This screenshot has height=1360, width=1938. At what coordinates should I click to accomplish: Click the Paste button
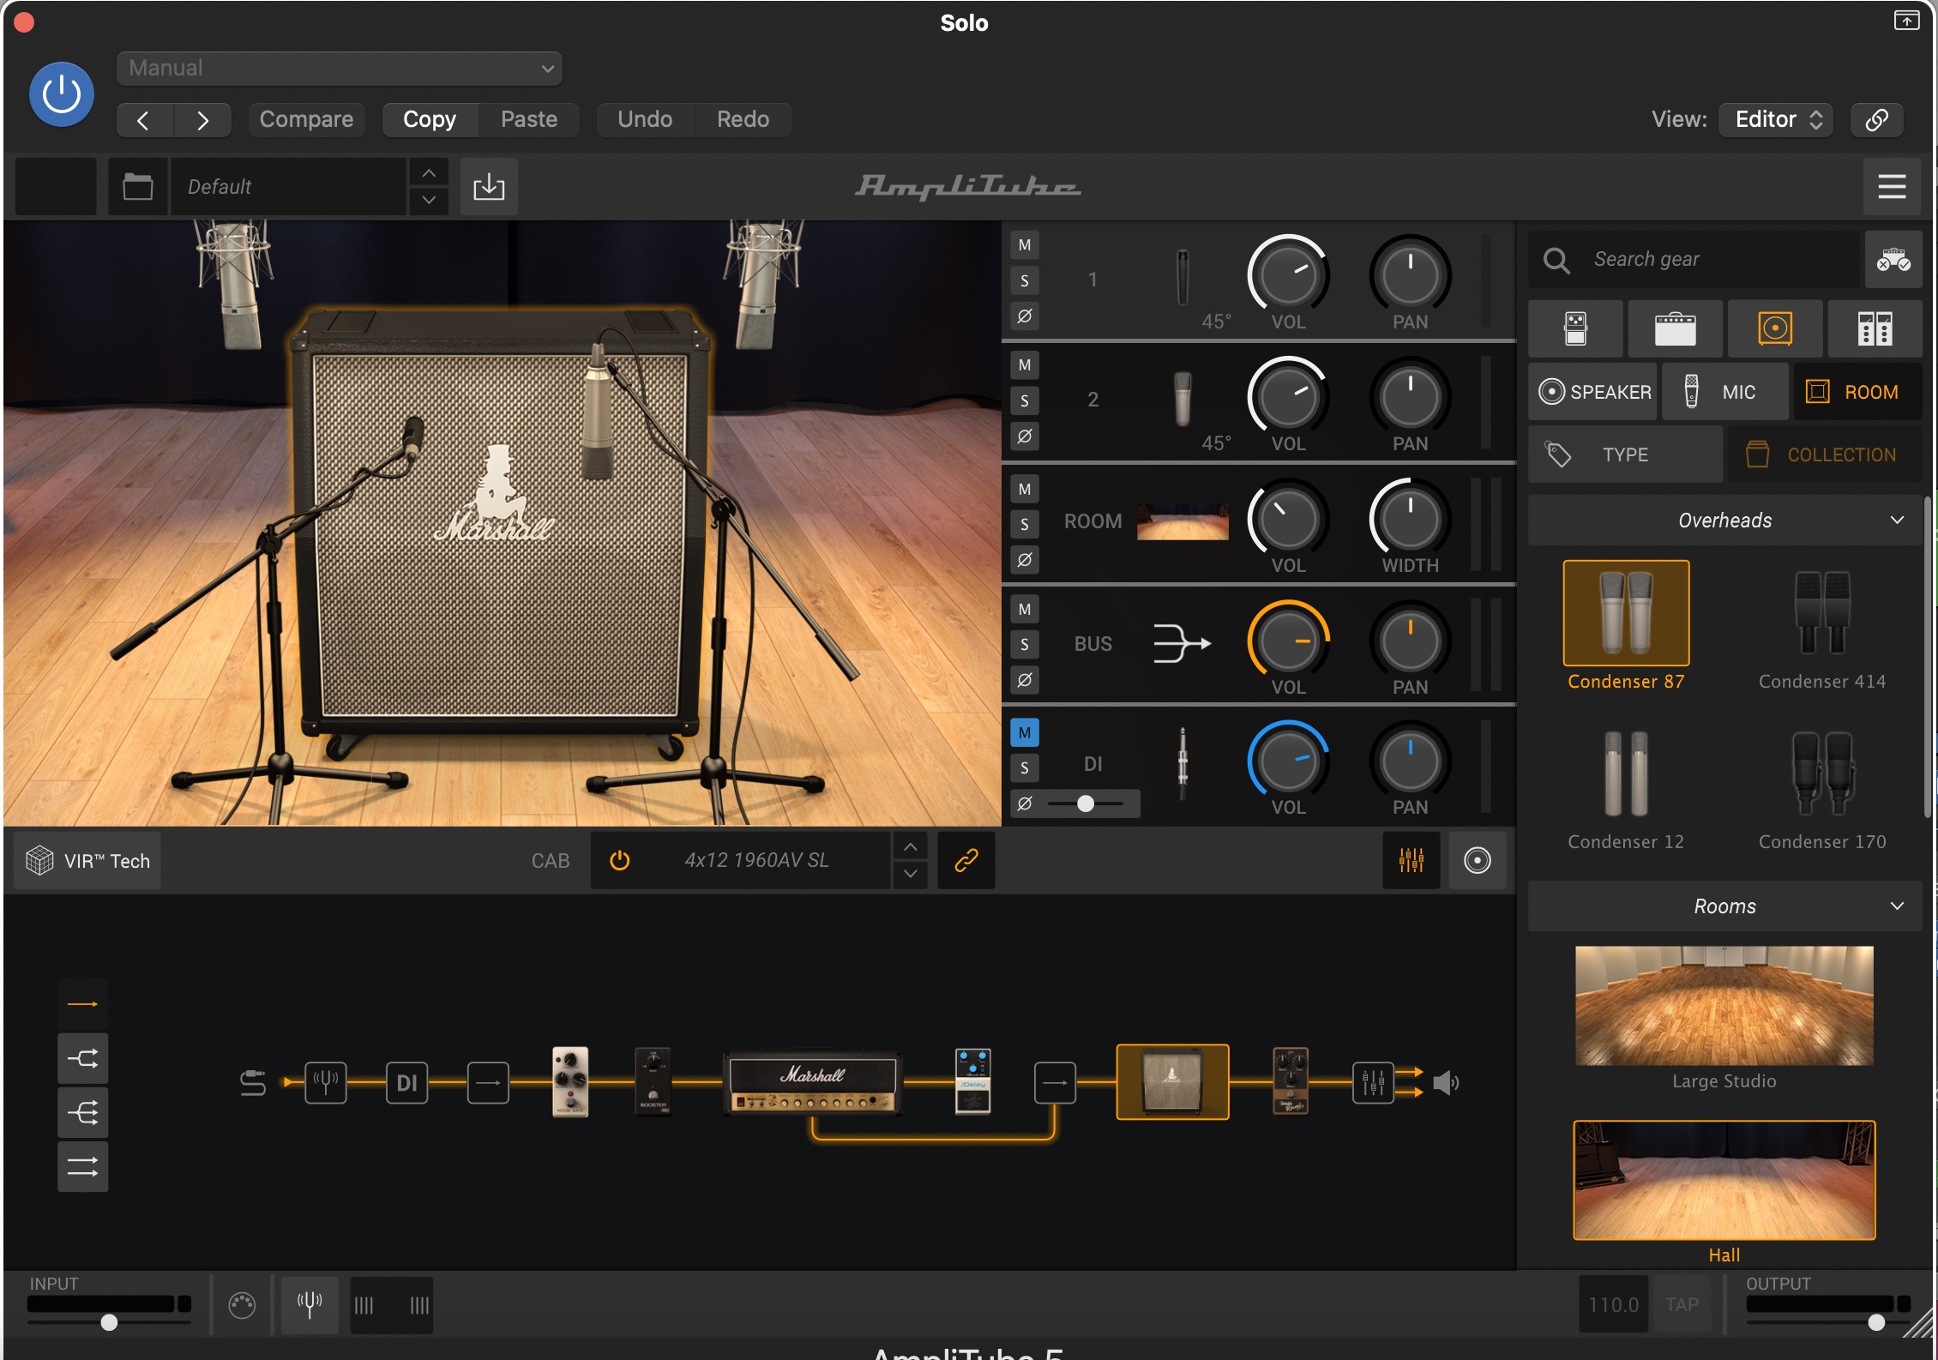tap(529, 119)
